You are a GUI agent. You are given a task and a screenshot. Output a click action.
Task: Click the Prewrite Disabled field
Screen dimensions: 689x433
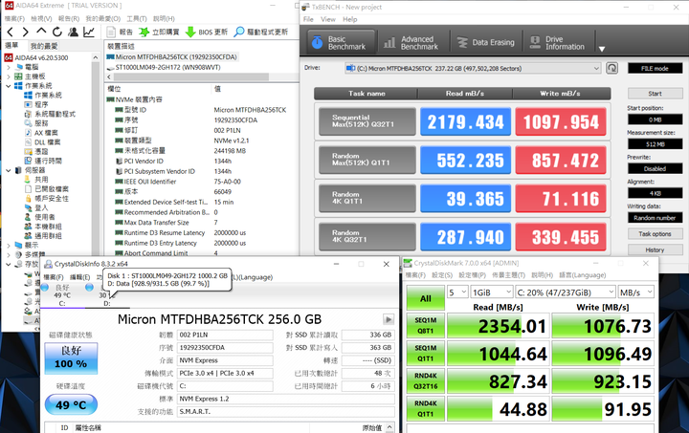point(655,169)
